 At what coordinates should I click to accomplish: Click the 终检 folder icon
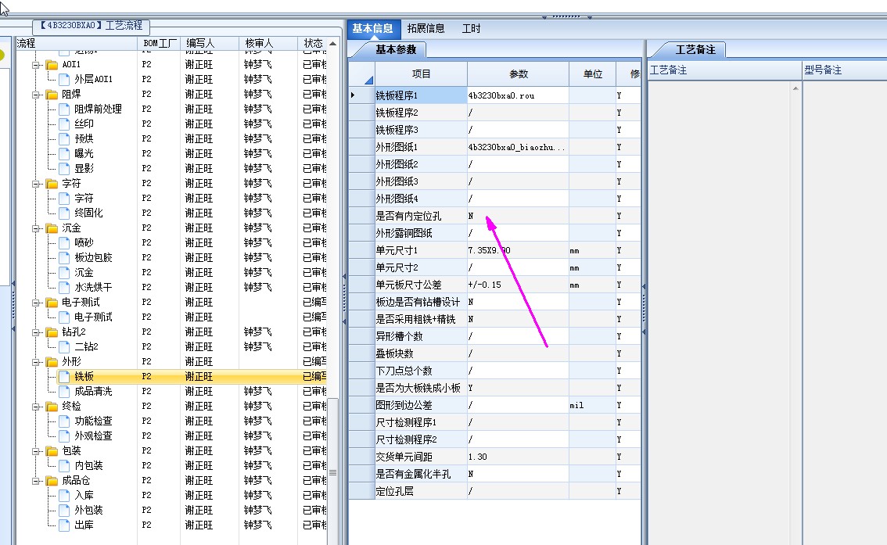point(52,407)
